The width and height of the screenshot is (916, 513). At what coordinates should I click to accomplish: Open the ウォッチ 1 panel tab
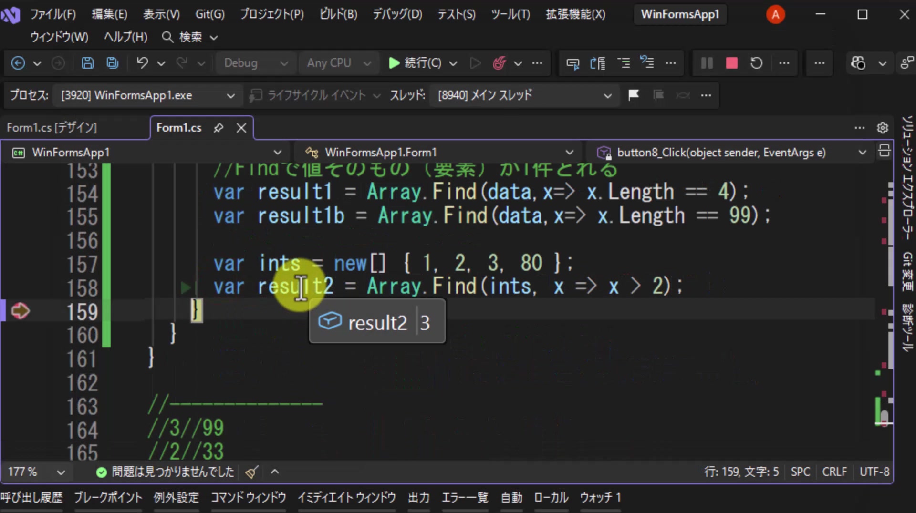pyautogui.click(x=600, y=498)
